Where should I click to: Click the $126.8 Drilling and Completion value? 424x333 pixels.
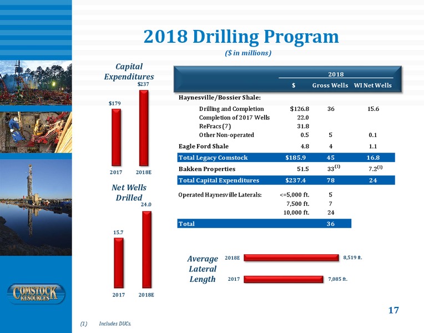coord(299,109)
